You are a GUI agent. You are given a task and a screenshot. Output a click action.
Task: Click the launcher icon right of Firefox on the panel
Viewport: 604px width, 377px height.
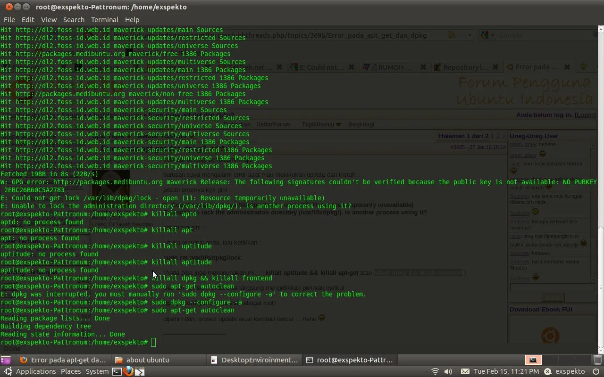[140, 371]
